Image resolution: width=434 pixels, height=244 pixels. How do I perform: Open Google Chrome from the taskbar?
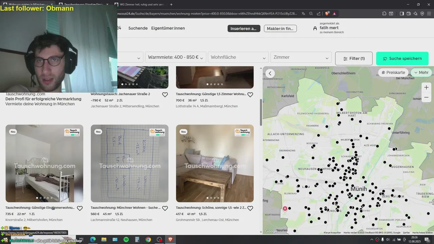tap(148, 240)
